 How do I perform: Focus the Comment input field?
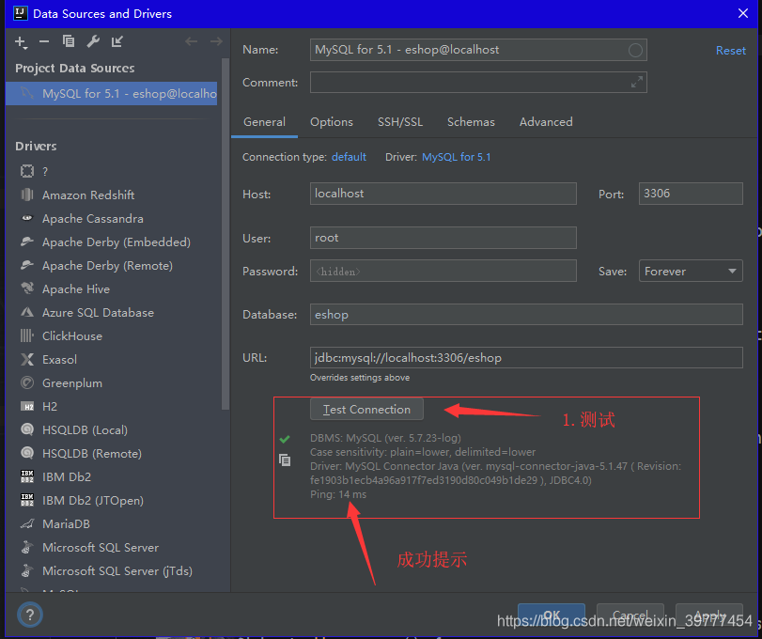478,82
